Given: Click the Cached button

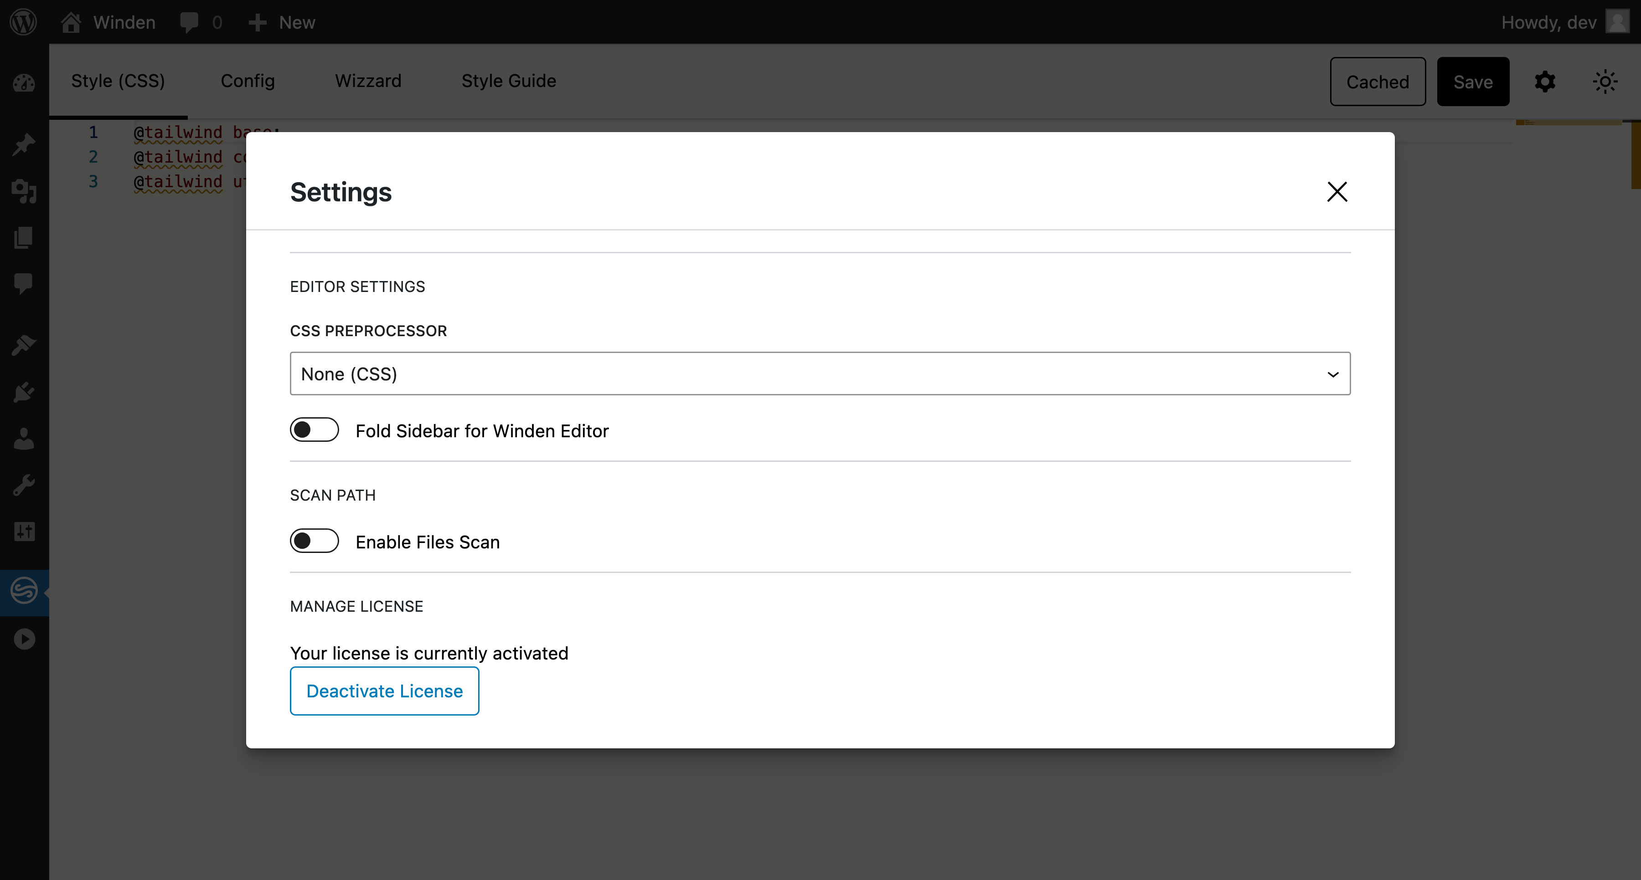Looking at the screenshot, I should coord(1377,82).
